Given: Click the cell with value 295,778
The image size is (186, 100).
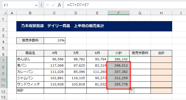Looking at the screenshot, I should 119,85.
